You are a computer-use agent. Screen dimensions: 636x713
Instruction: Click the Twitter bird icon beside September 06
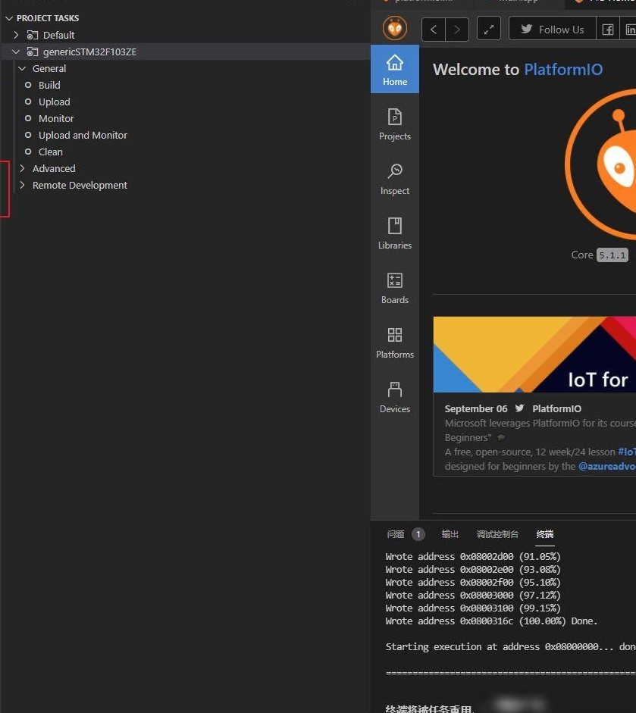(519, 408)
